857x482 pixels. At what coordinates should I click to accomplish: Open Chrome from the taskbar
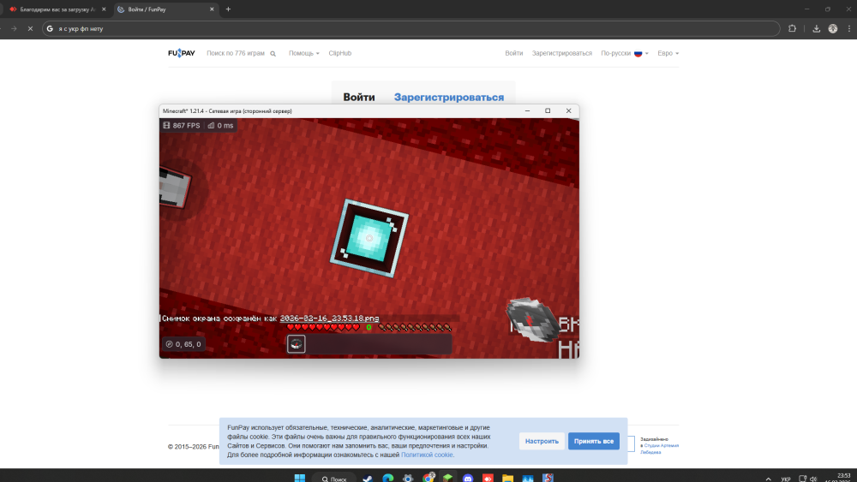pyautogui.click(x=428, y=479)
